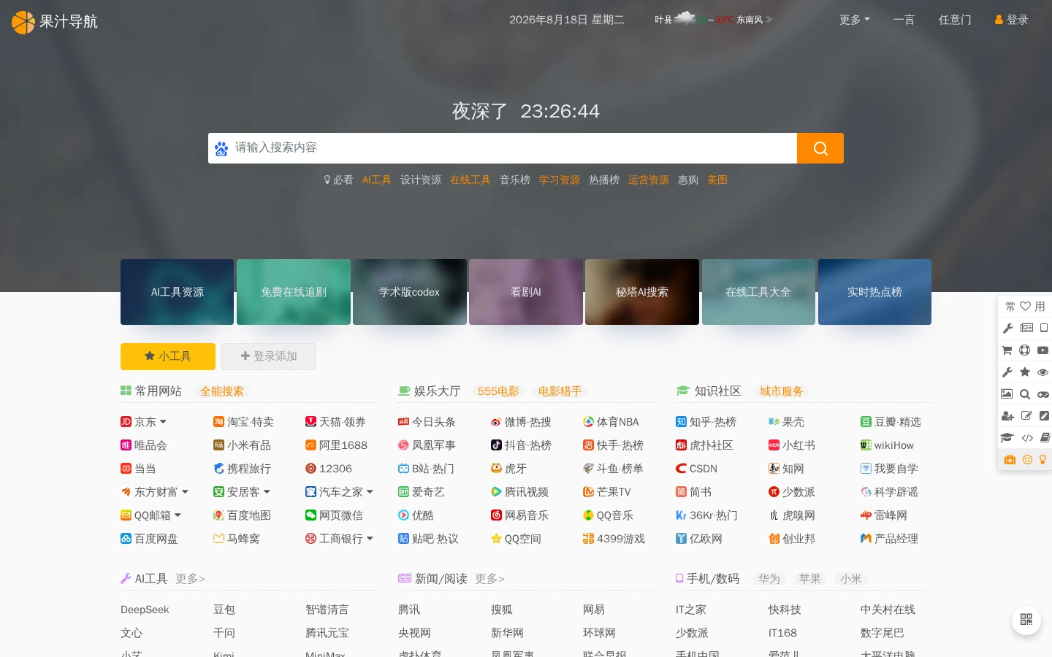Image resolution: width=1052 pixels, height=657 pixels.
Task: Expand the 安居客 dropdown
Action: 267,492
